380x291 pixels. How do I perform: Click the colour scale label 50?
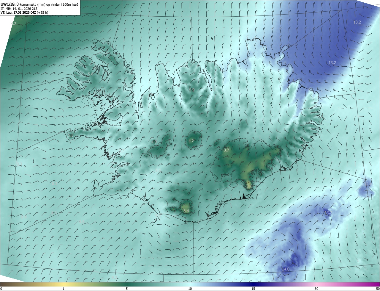tap(378, 289)
